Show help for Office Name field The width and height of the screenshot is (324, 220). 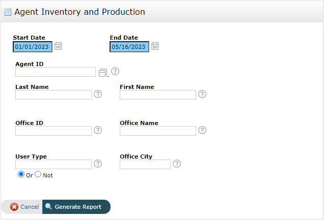202,130
